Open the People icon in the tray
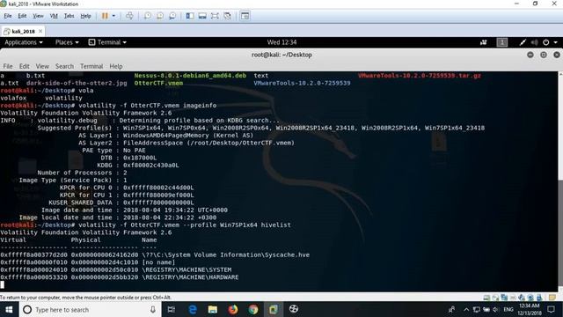 [x=451, y=309]
